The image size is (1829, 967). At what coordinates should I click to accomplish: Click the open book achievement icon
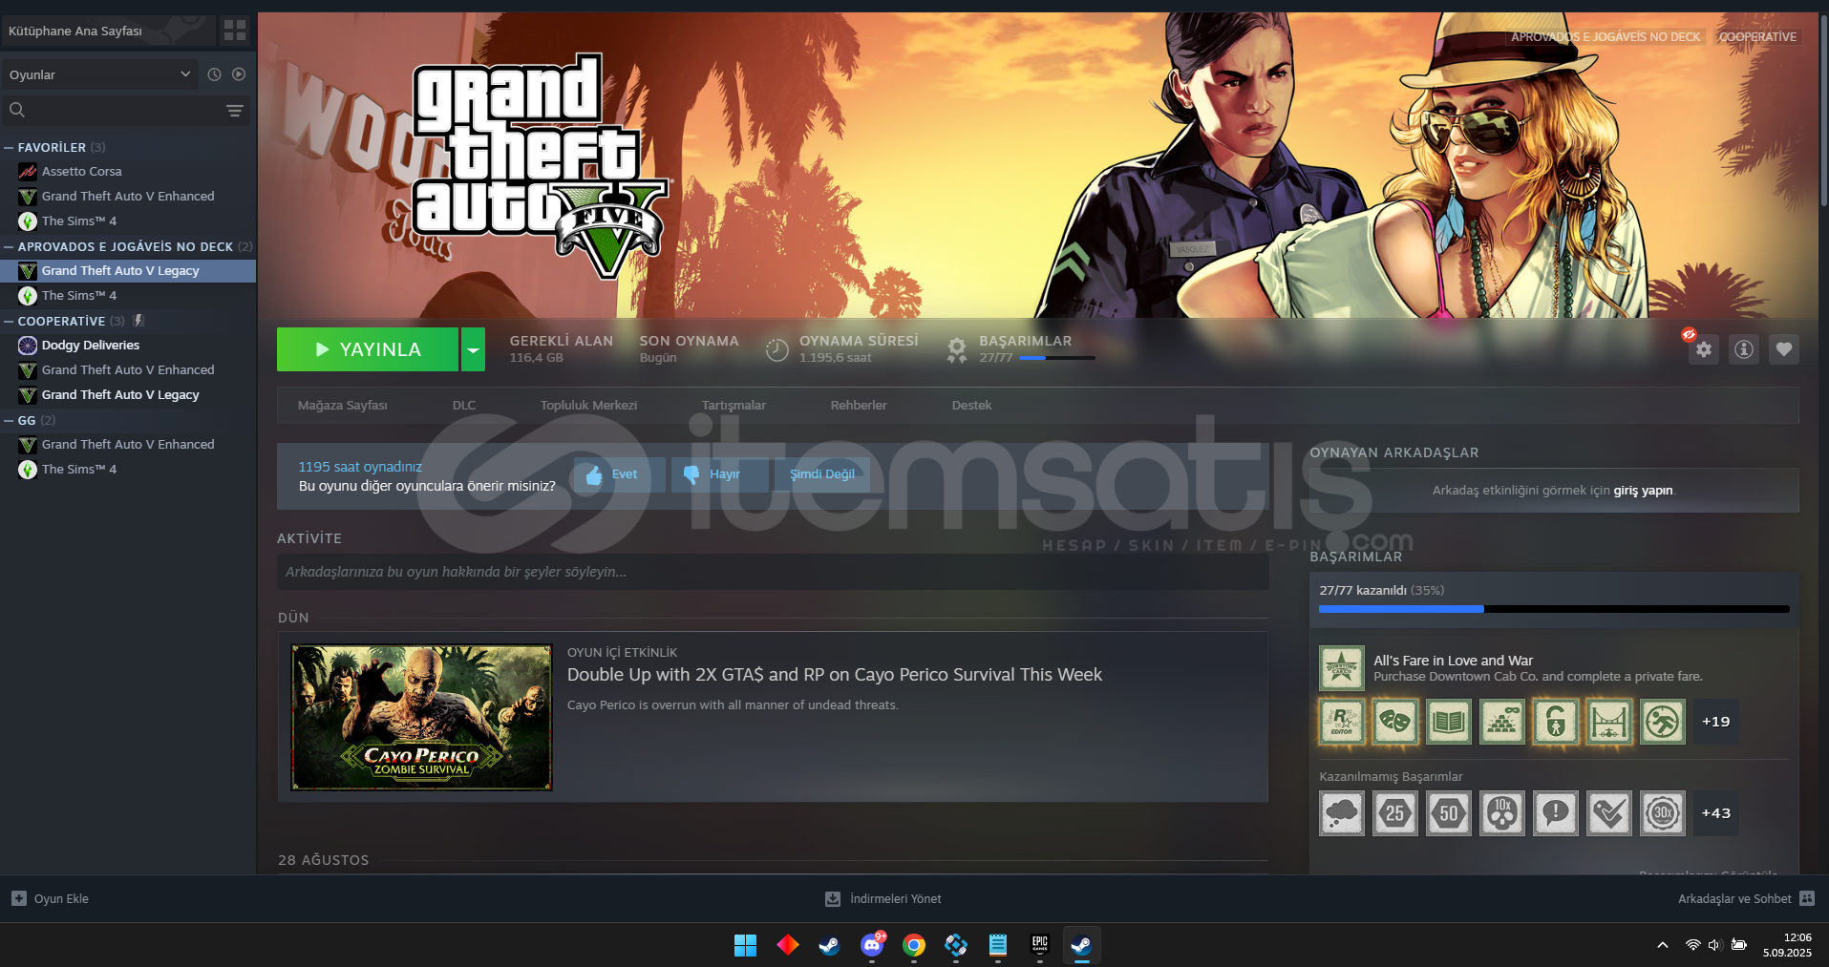coord(1449,722)
